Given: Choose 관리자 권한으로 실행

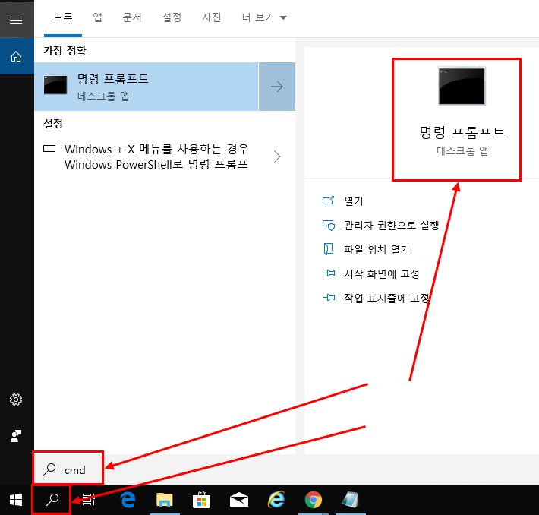Looking at the screenshot, I should point(392,226).
